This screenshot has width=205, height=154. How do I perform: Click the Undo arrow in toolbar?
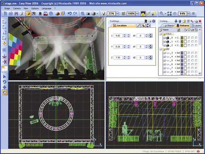click(70, 14)
